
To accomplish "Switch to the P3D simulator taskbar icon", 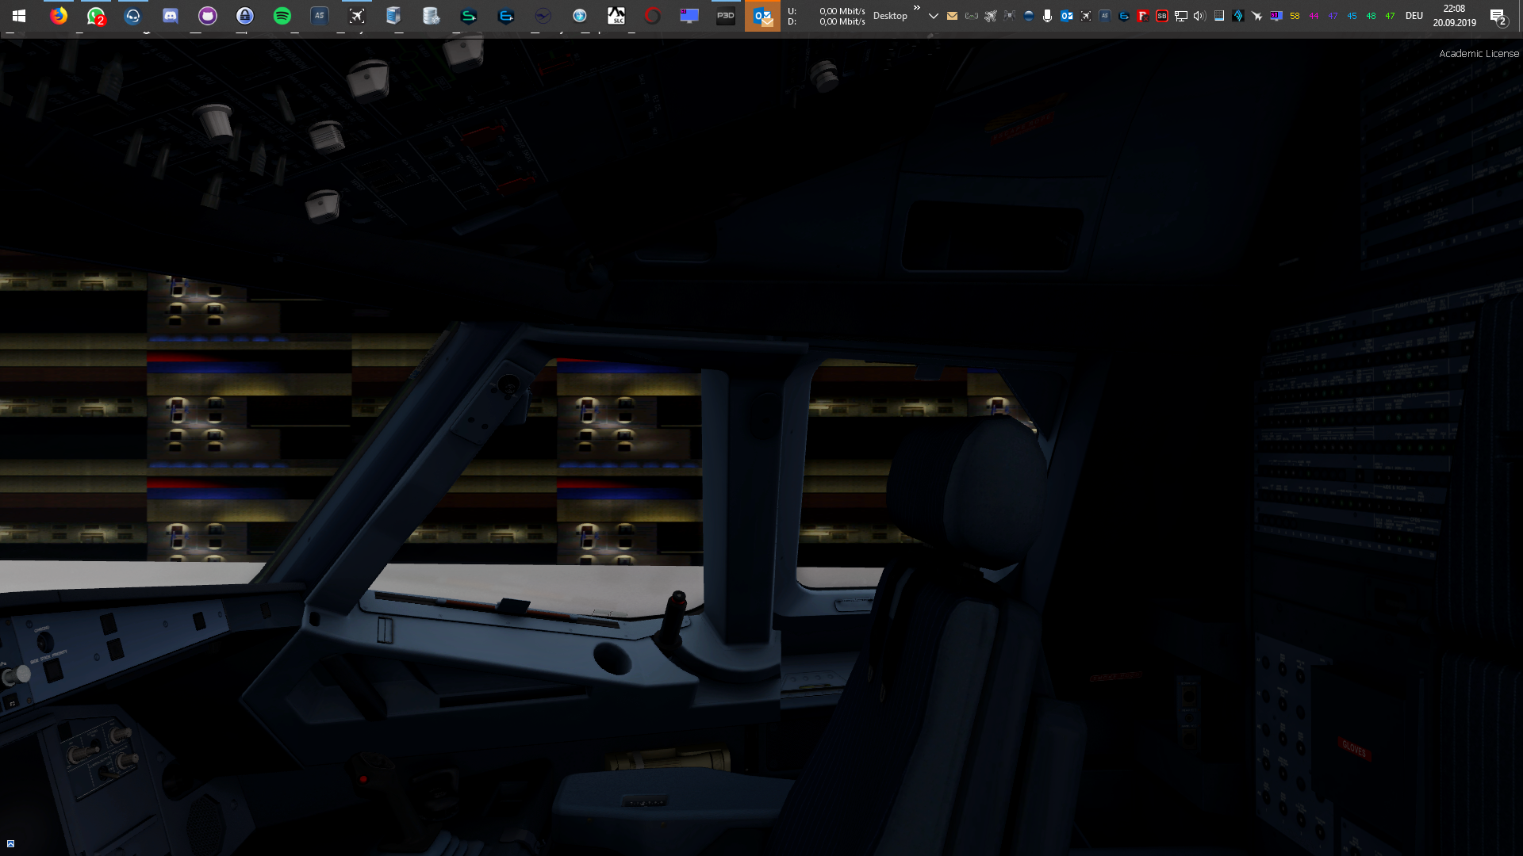I will point(725,16).
